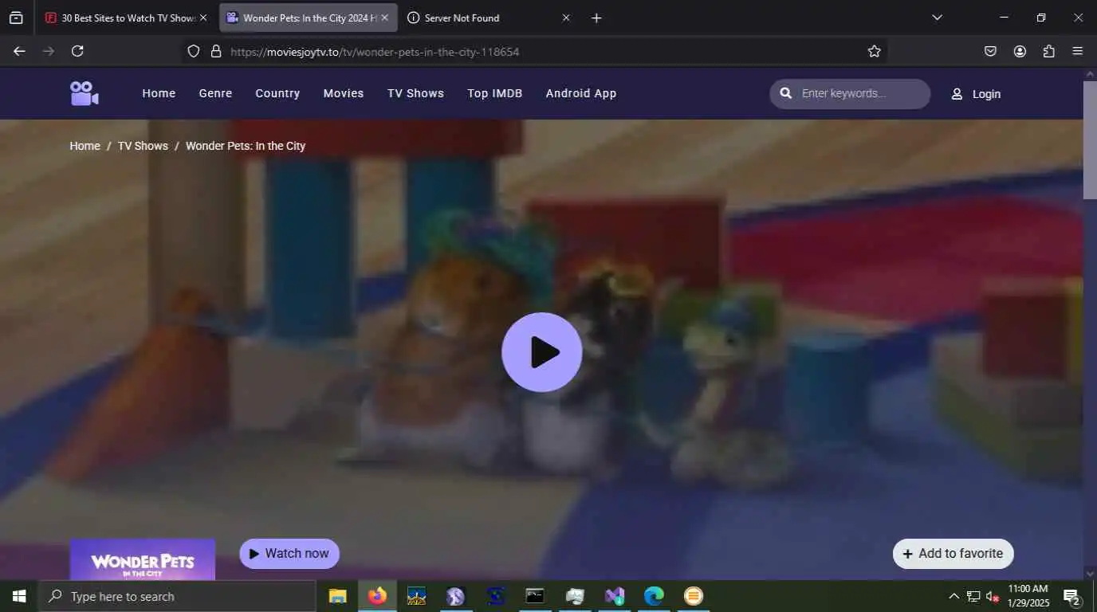Go to TV Shows nav item

tap(415, 93)
